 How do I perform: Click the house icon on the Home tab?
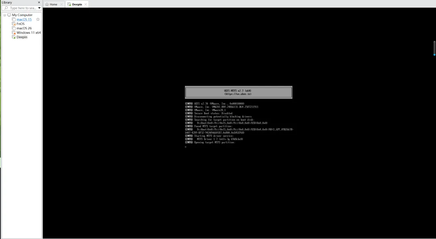click(47, 4)
